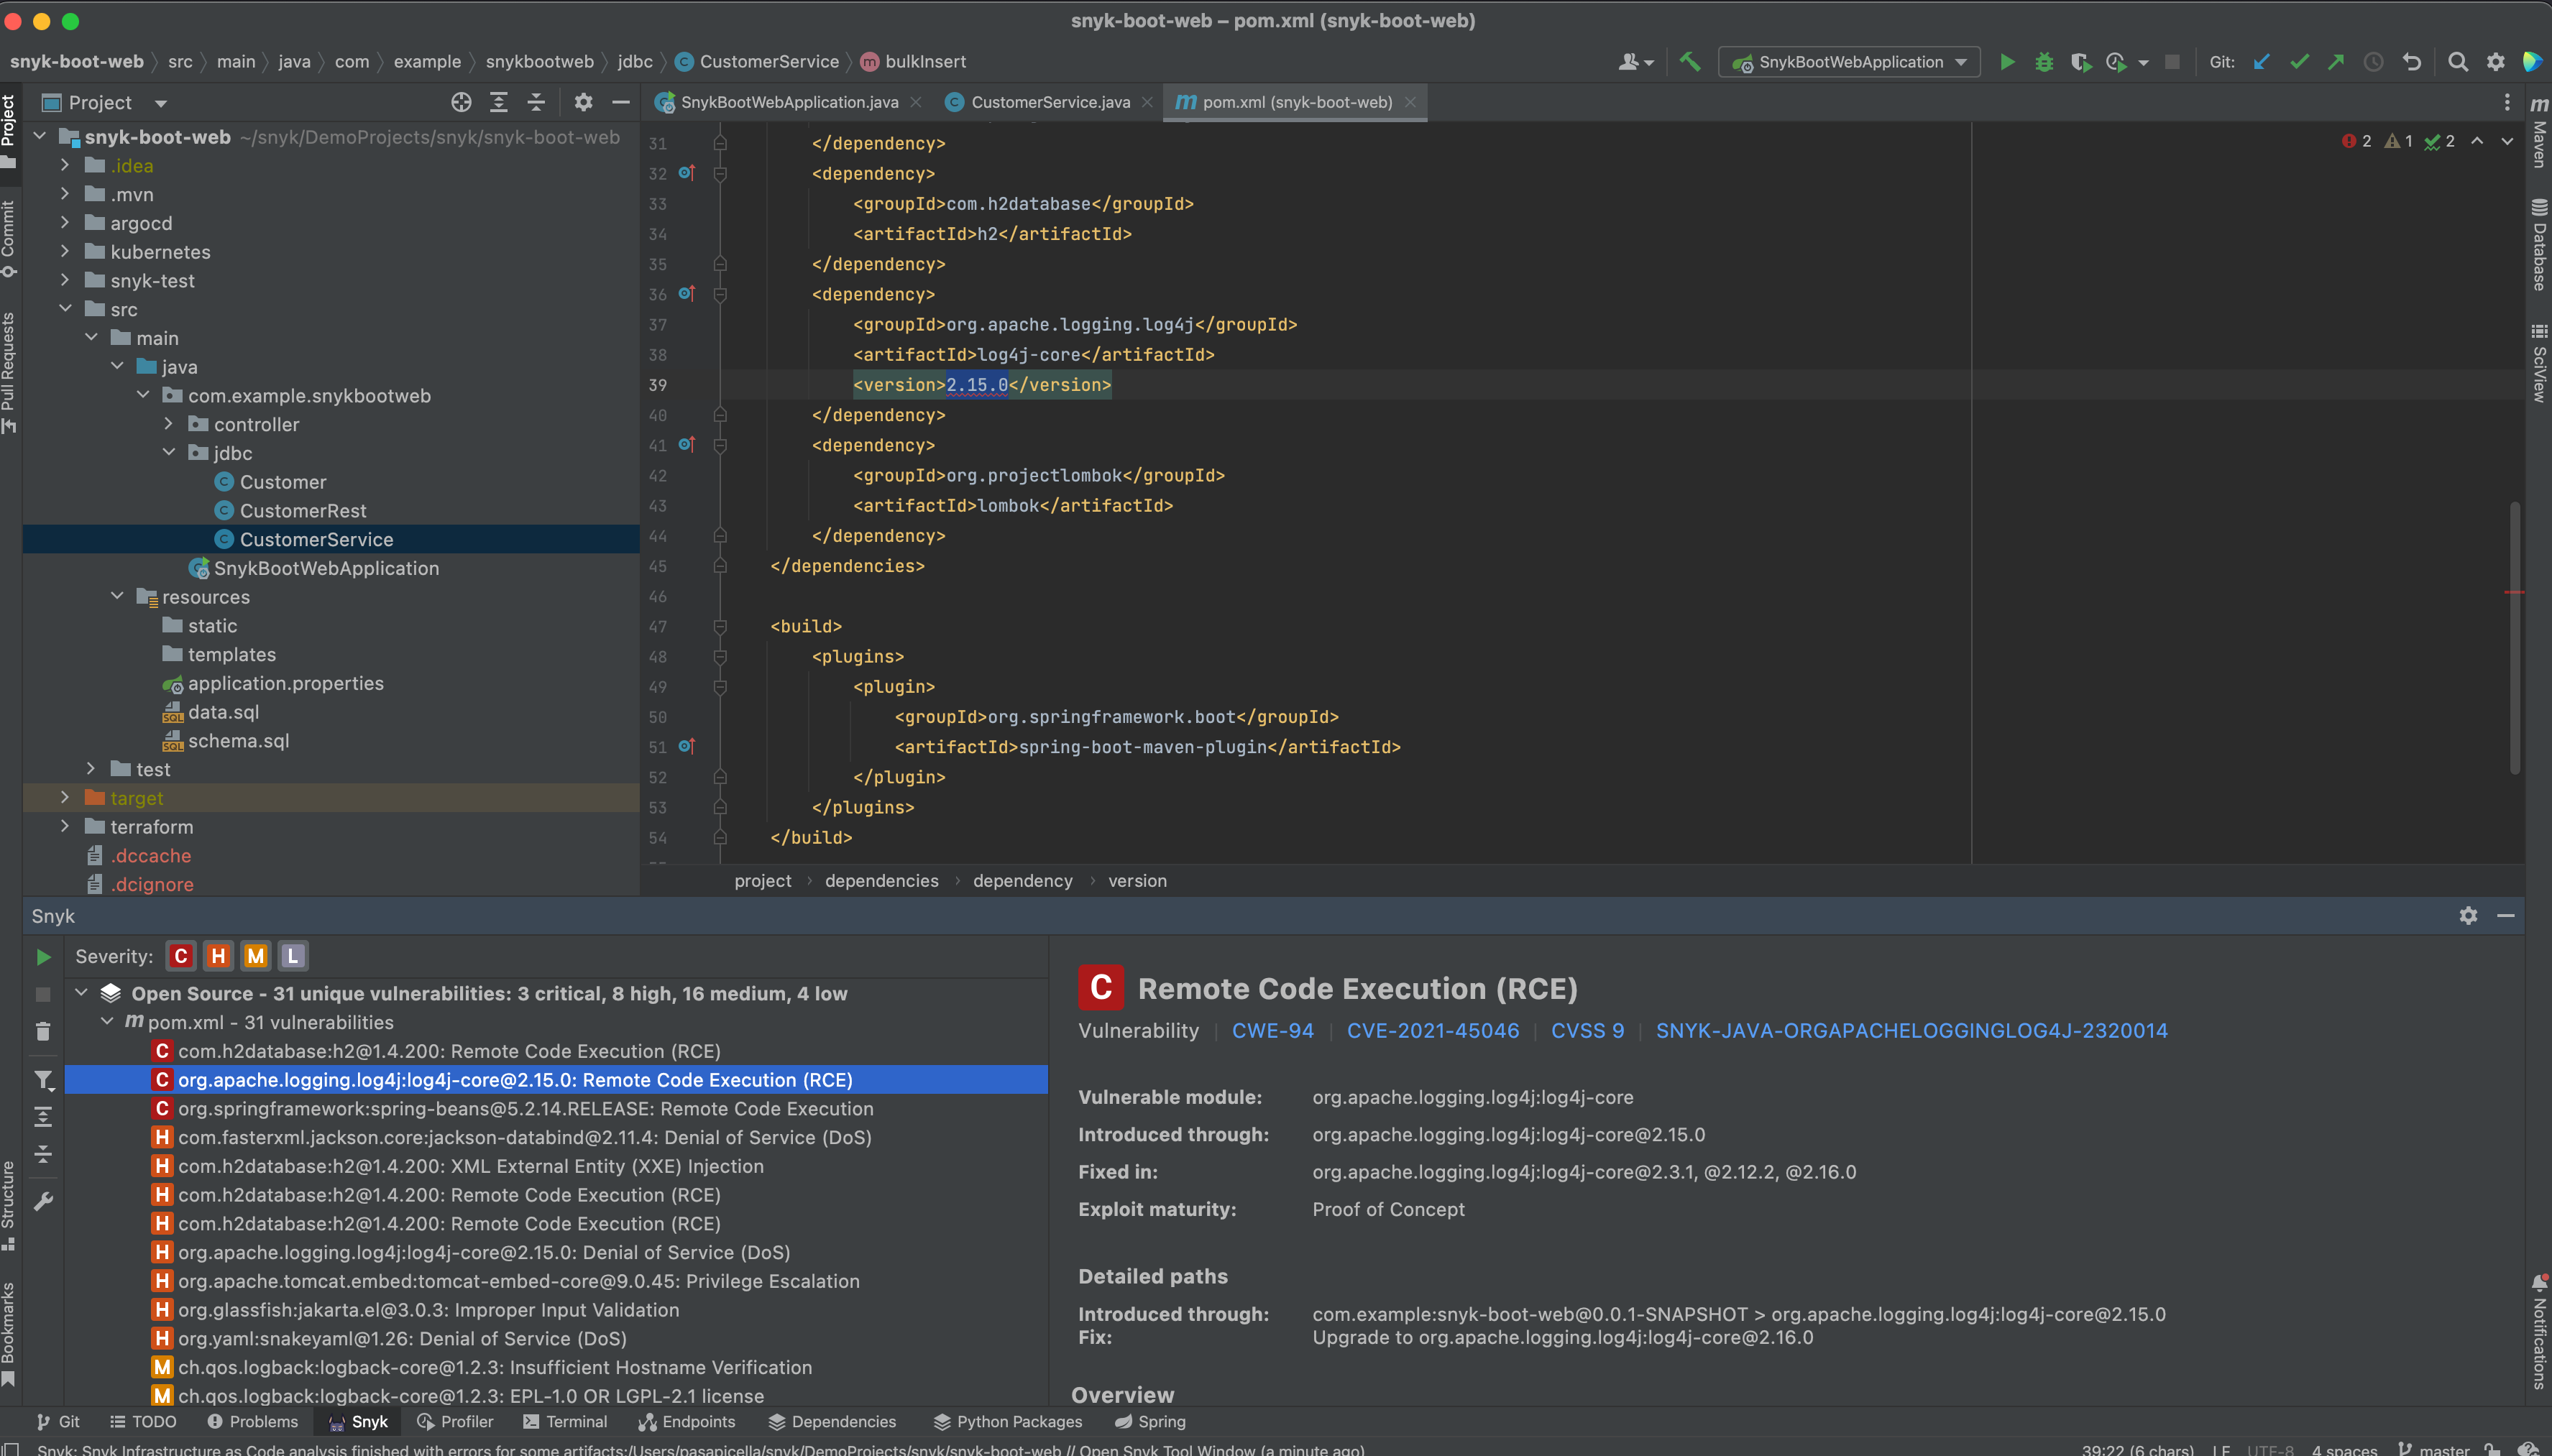Click the editor vertical scrollbar thumb
Viewport: 2552px width, 1456px height.
pos(2514,637)
